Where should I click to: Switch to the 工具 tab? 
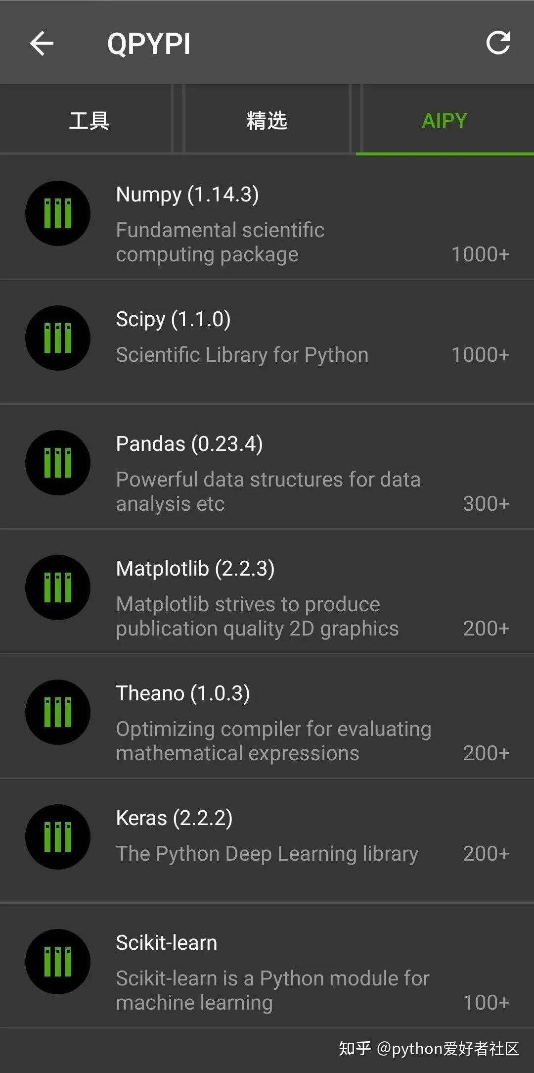click(x=89, y=120)
